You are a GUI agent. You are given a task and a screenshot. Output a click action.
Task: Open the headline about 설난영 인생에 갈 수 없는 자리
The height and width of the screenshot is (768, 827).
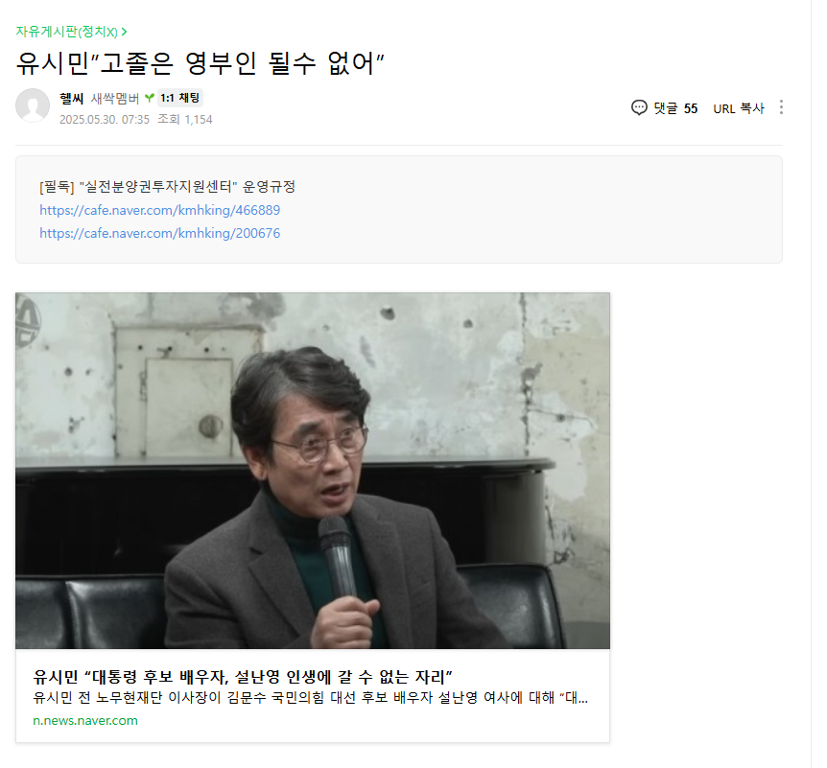pos(243,676)
